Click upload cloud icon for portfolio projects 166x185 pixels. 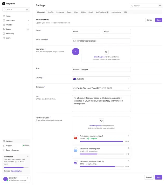(x=101, y=121)
